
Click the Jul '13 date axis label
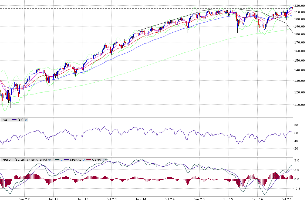click(112, 199)
